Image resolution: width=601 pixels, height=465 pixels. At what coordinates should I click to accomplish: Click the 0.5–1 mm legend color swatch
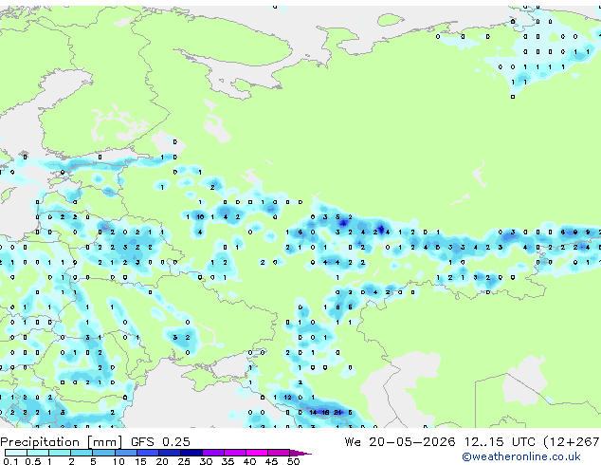pos(38,453)
